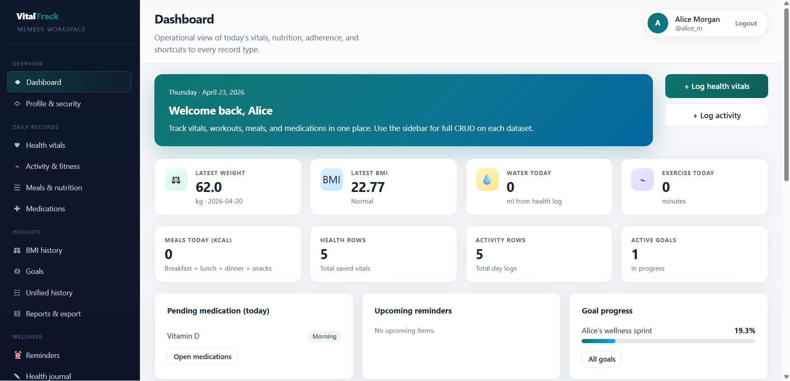Viewport: 790px width, 381px height.
Task: Click the target icon next to Goals
Action: pos(17,271)
